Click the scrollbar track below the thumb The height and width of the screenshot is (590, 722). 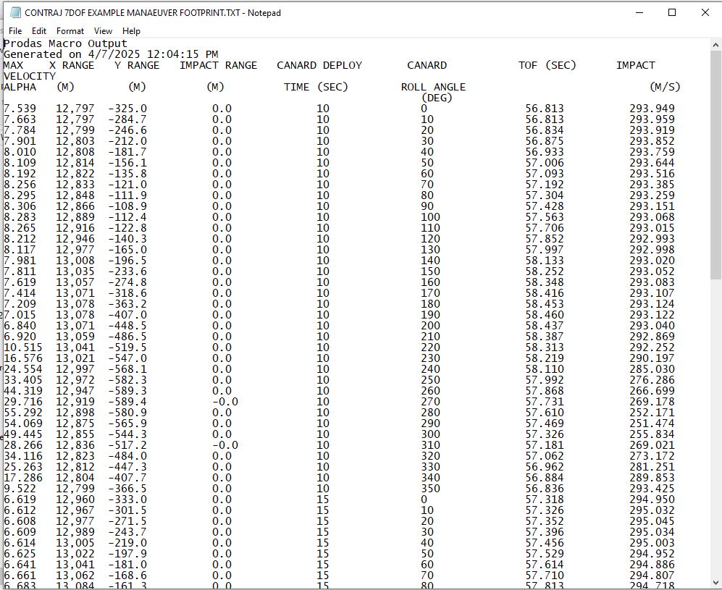click(x=715, y=434)
